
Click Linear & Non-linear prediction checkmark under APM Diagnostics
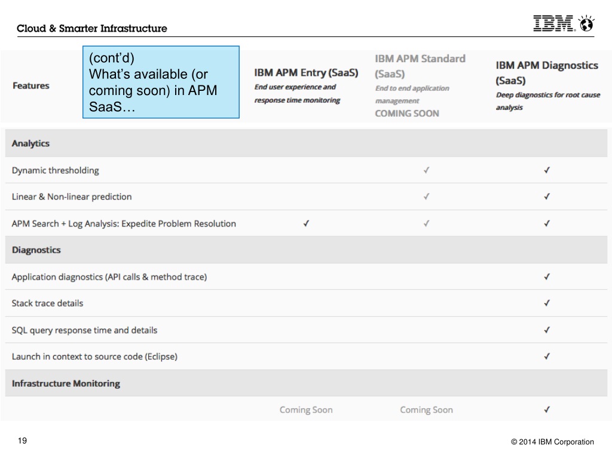point(547,196)
